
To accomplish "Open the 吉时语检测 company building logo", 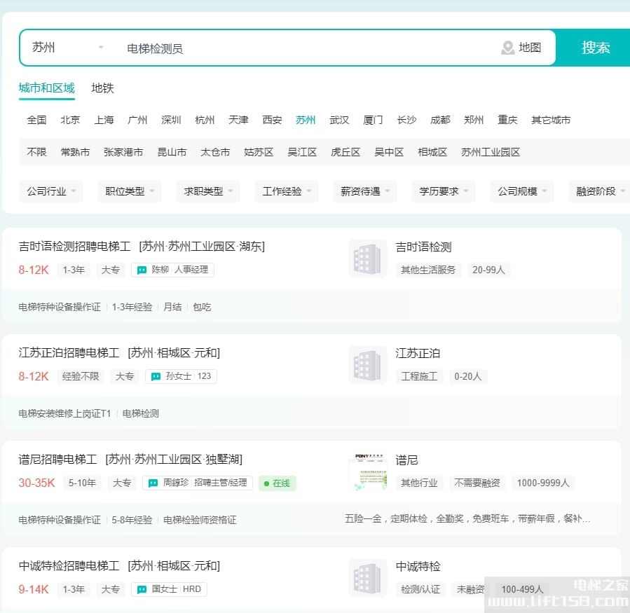I will point(367,259).
